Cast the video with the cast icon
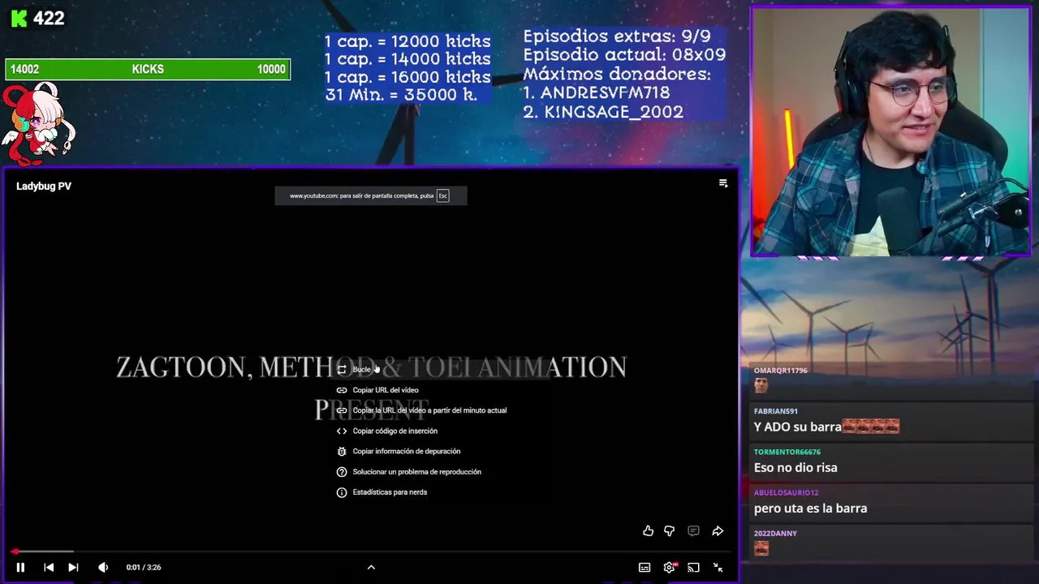The height and width of the screenshot is (584, 1039). pos(693,568)
